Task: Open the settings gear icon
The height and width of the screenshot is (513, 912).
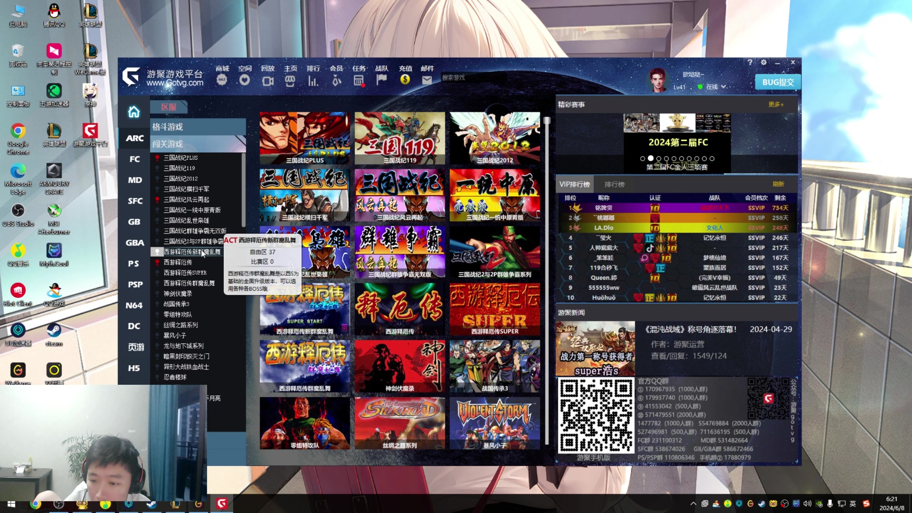Action: [x=763, y=62]
